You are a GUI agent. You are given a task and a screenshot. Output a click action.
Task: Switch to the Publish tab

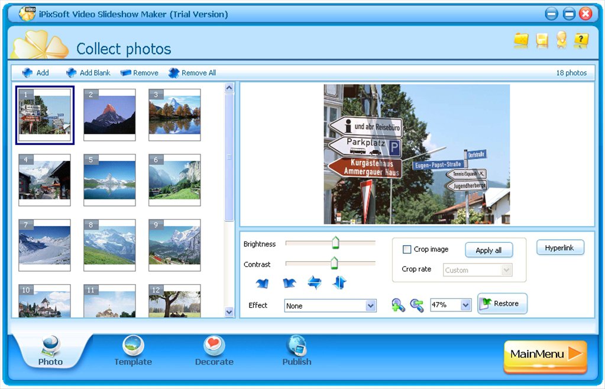[297, 352]
